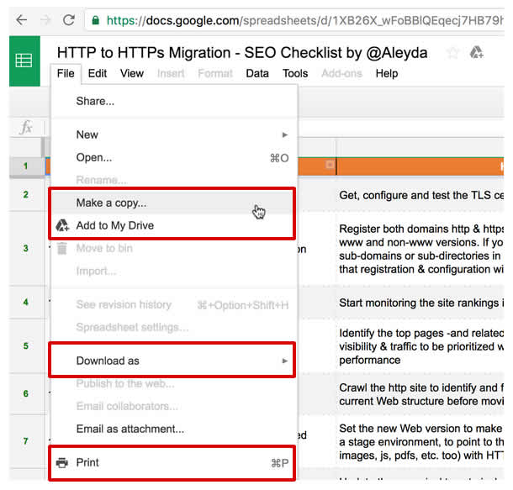Choose Share... from the File menu

click(x=174, y=101)
